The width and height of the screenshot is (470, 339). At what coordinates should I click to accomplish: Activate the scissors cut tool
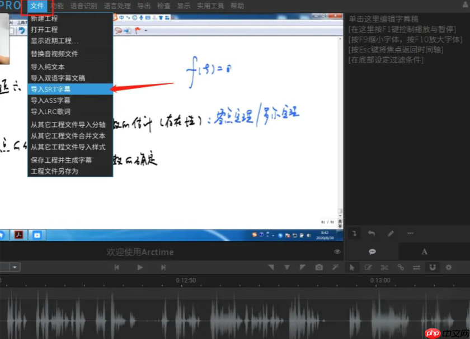pos(384,267)
